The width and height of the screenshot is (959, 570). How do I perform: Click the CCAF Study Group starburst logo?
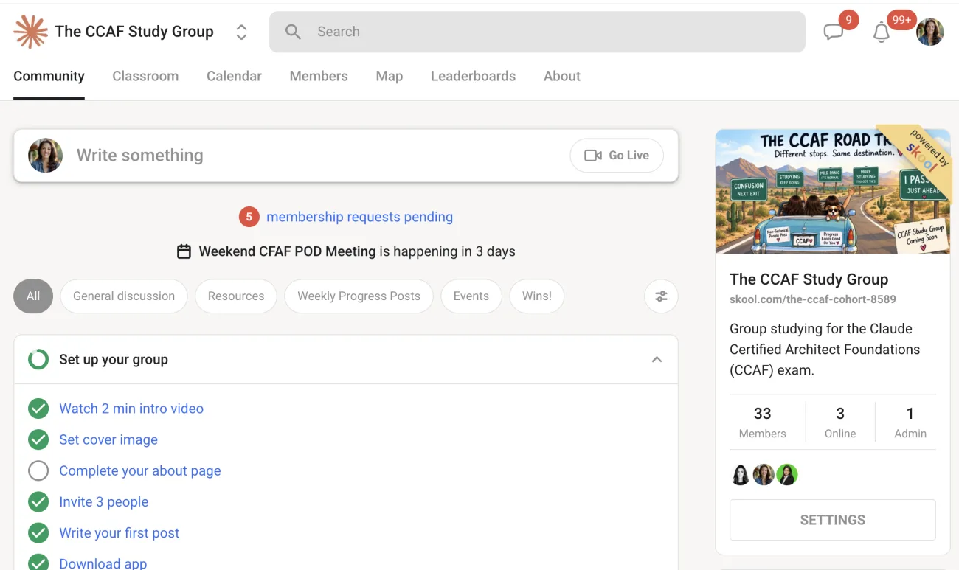point(30,32)
